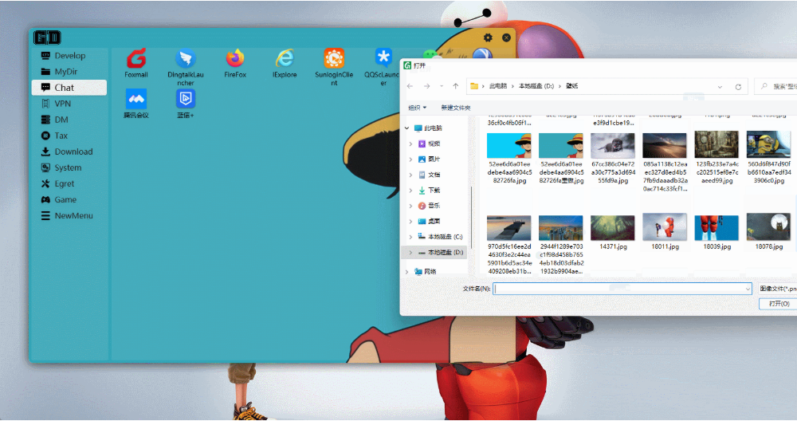Expand the 文档 tree node
This screenshot has height=421, width=797.
click(410, 175)
